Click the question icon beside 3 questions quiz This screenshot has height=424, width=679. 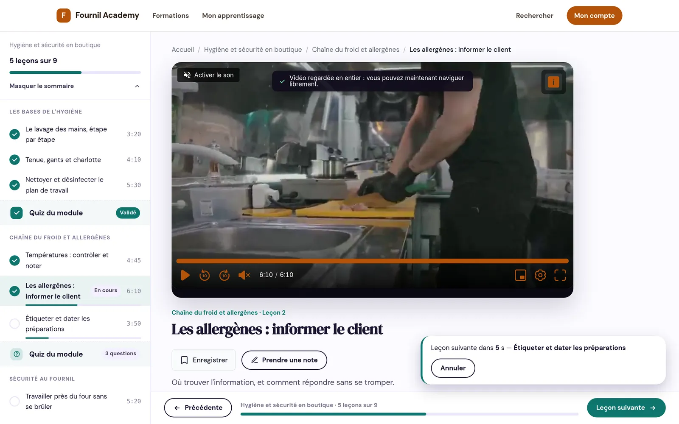point(17,354)
